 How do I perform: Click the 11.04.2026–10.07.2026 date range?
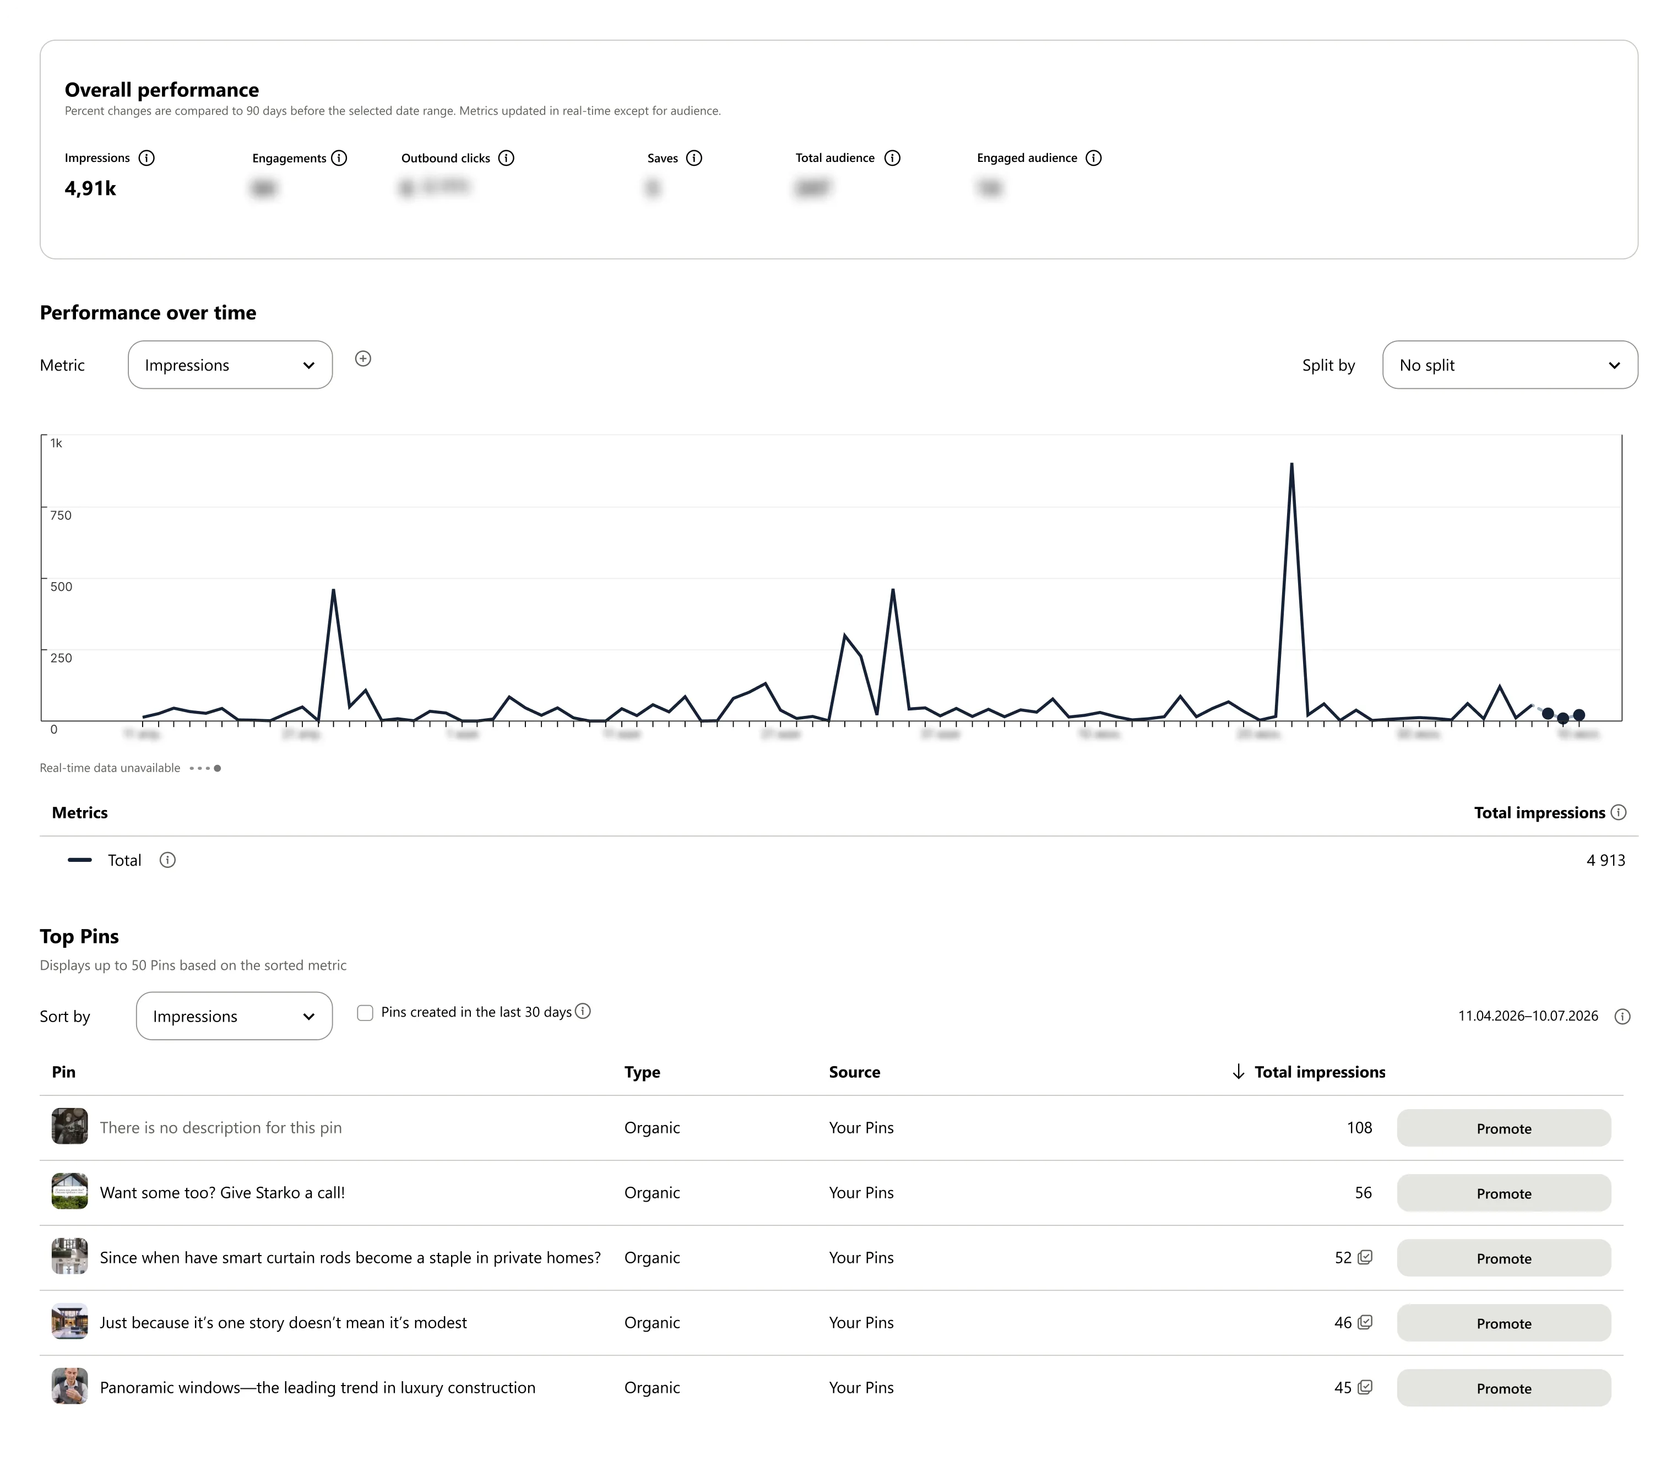[1528, 1016]
